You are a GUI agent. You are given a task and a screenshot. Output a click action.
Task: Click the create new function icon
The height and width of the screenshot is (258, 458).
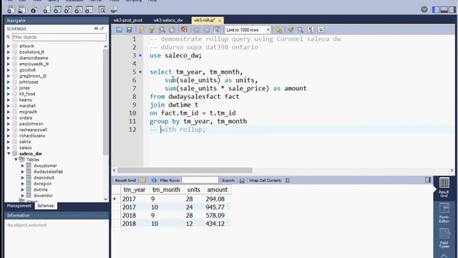pos(89,9)
